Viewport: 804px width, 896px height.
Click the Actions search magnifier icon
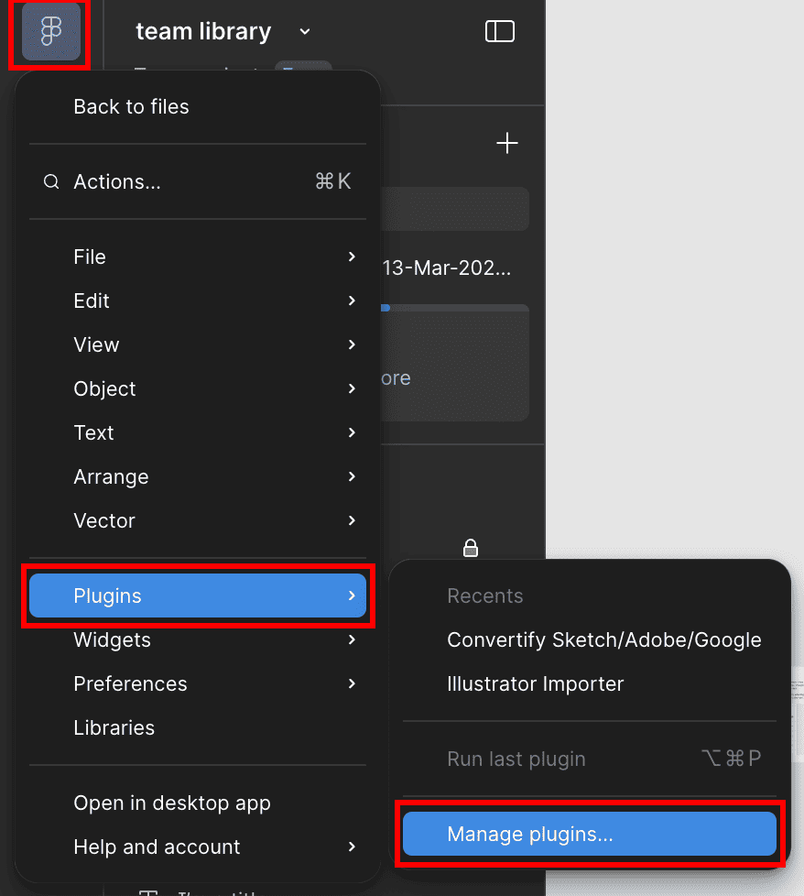pos(51,182)
